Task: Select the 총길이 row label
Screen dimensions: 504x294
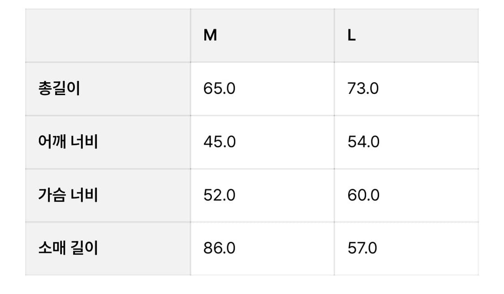Action: pos(59,88)
